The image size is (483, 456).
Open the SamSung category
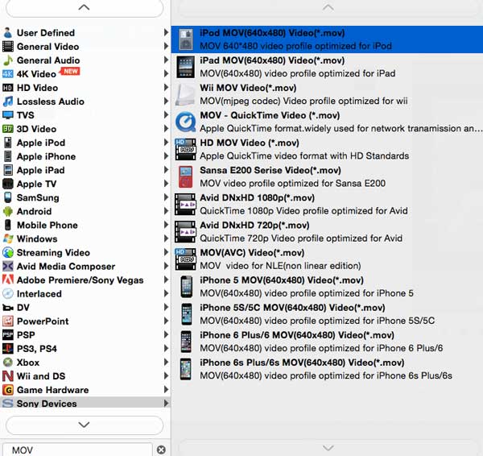coord(85,197)
